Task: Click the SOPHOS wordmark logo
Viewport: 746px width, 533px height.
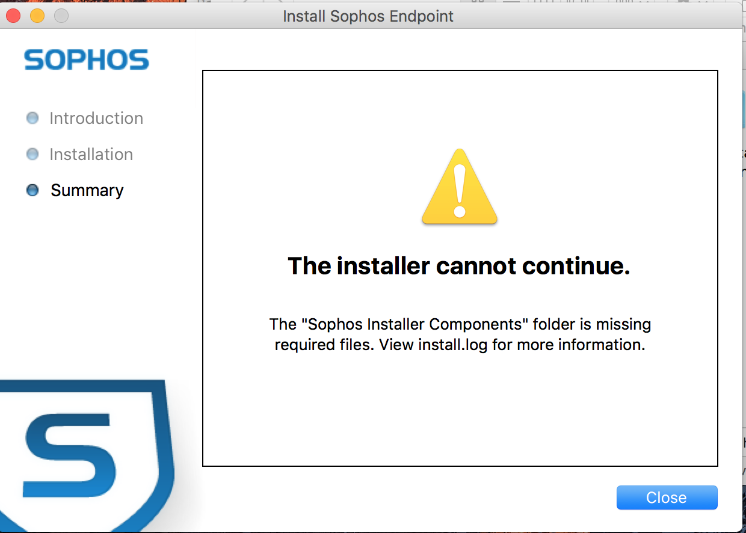Action: click(87, 60)
